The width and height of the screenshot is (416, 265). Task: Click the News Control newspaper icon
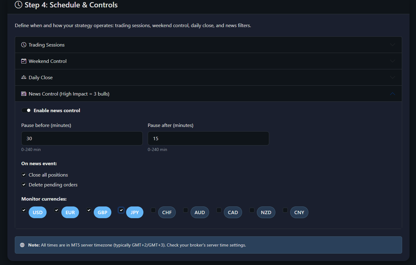(x=24, y=94)
